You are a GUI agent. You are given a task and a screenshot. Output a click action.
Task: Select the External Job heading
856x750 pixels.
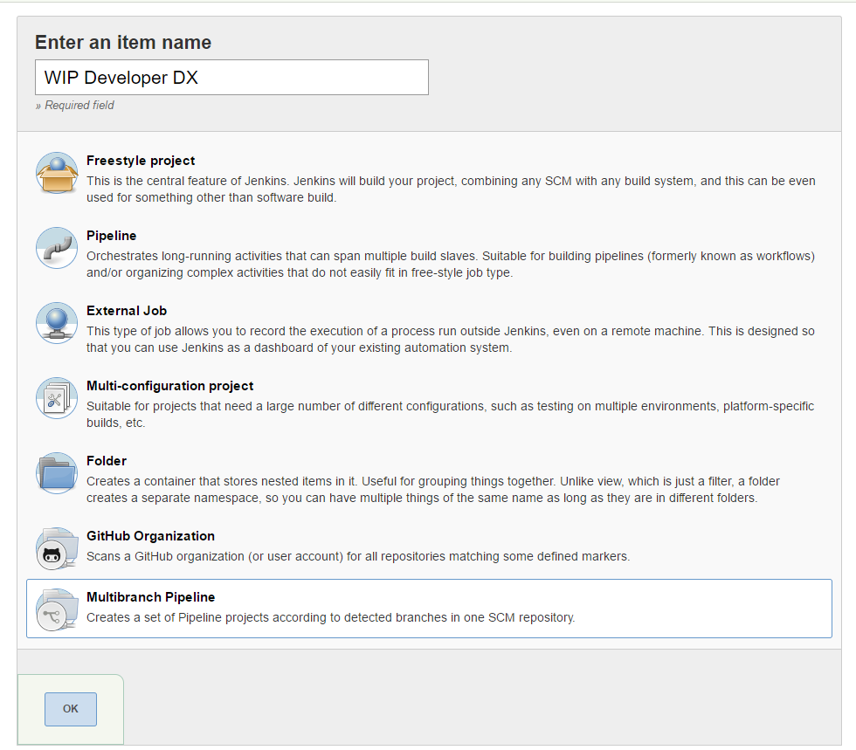click(127, 311)
